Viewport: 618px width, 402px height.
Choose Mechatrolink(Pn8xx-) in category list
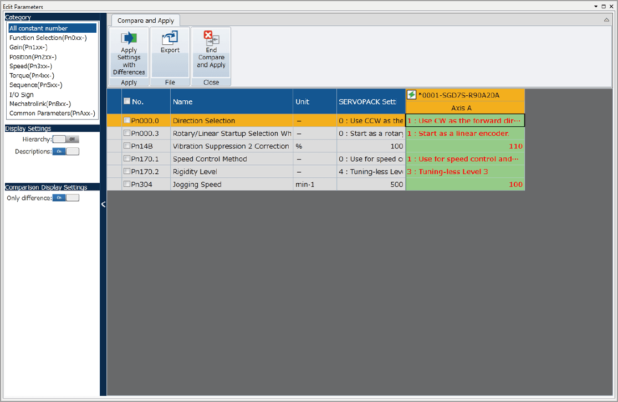coord(40,104)
